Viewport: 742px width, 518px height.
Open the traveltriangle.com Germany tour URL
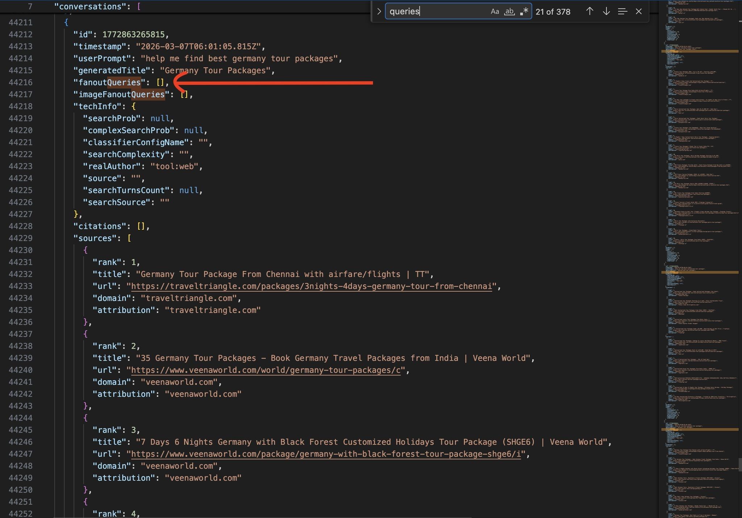pyautogui.click(x=311, y=286)
